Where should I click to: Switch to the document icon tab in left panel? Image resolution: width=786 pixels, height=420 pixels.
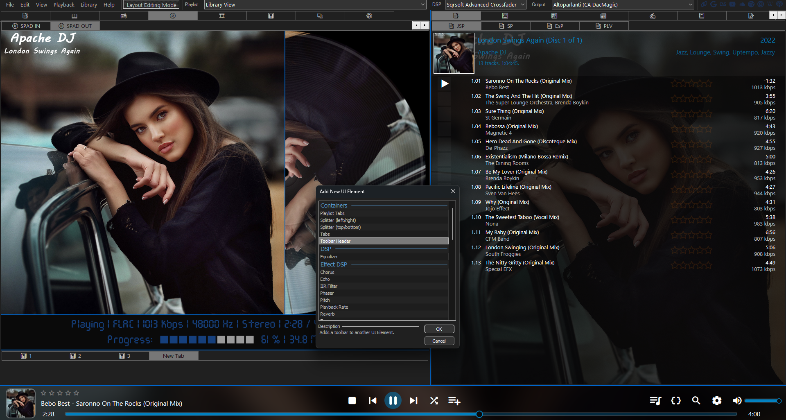click(x=25, y=16)
